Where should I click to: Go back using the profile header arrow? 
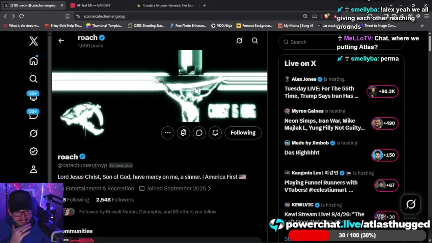61,41
